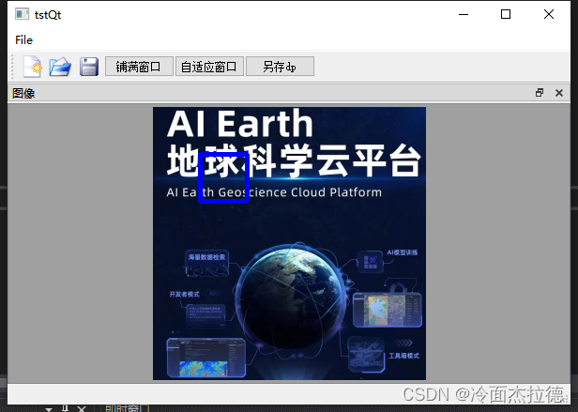Click the 铺满窗口 button

(139, 67)
